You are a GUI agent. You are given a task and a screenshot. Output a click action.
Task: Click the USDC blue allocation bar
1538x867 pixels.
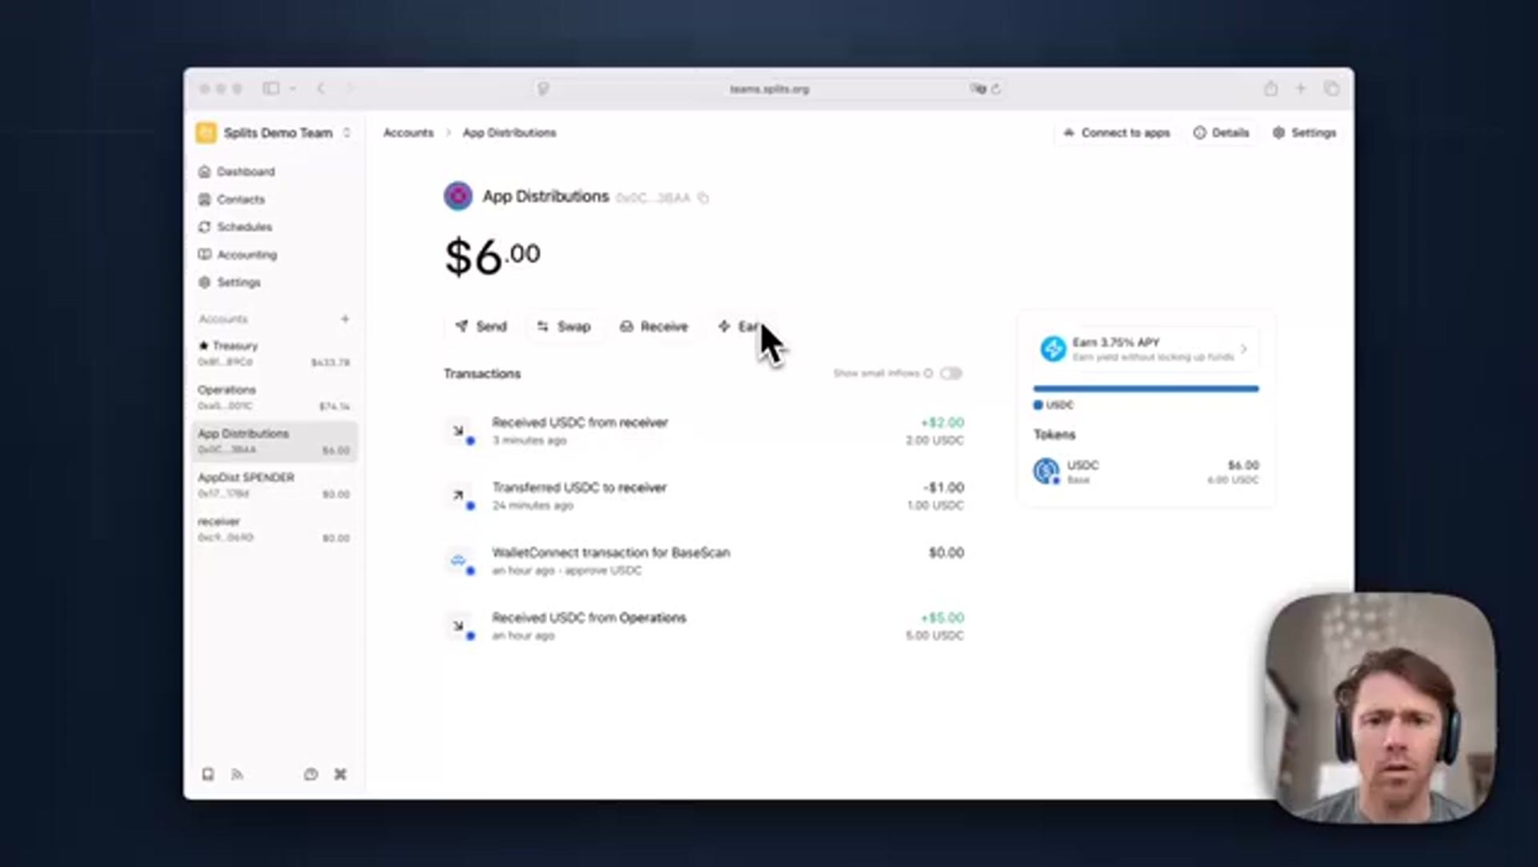click(x=1145, y=389)
